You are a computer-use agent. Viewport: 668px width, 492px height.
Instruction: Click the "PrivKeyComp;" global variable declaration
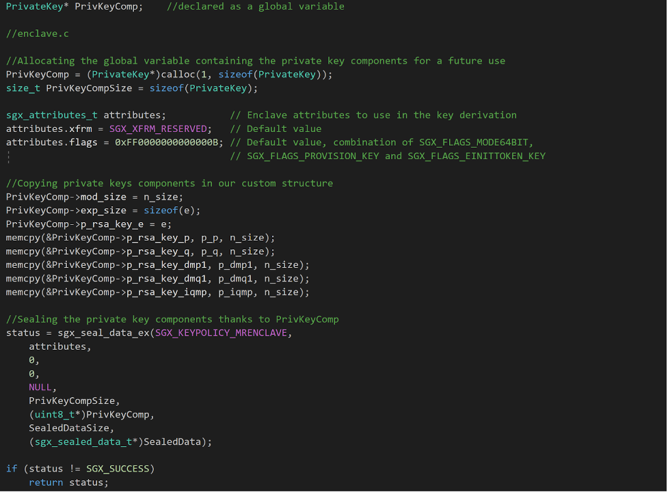109,7
